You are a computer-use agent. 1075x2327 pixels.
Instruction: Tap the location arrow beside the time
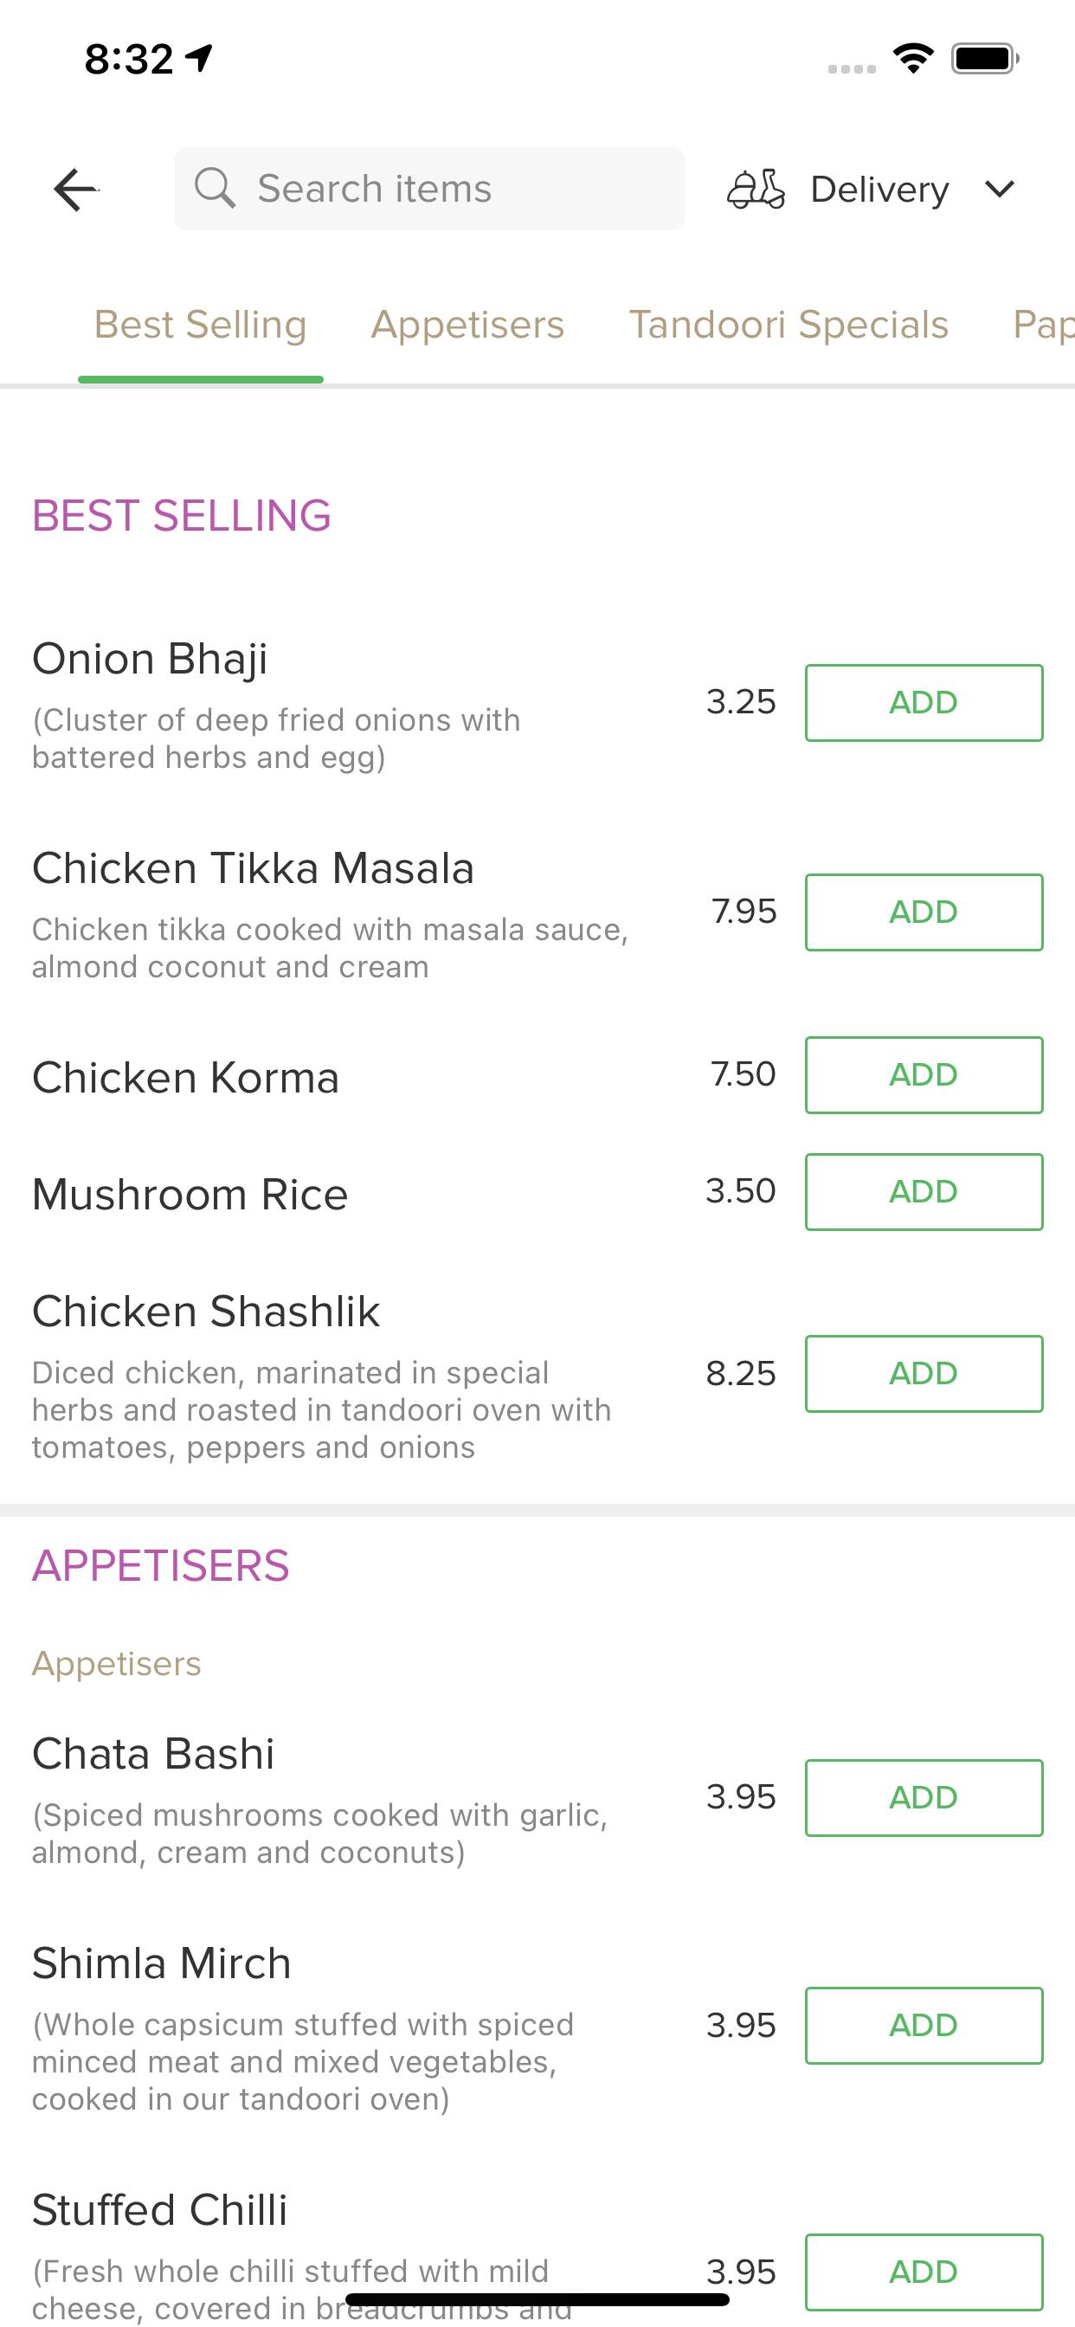click(199, 59)
